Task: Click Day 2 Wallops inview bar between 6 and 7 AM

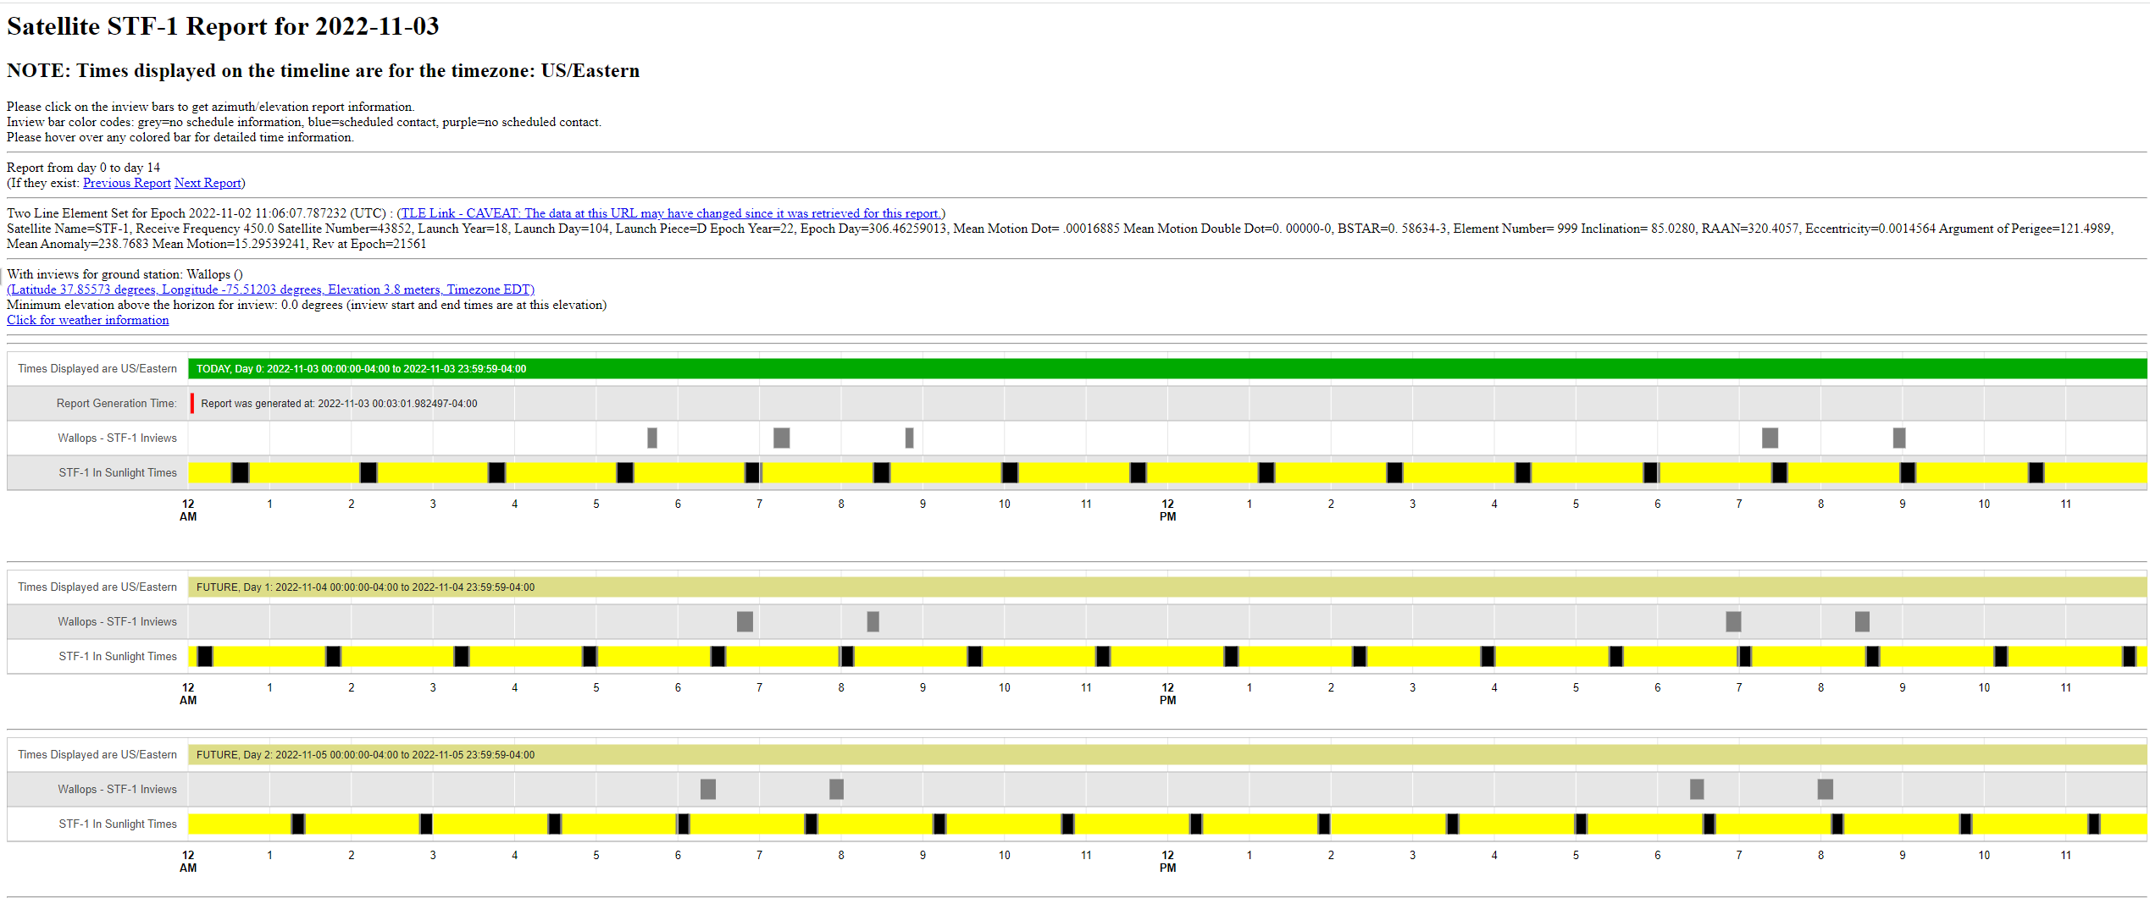Action: tap(708, 789)
